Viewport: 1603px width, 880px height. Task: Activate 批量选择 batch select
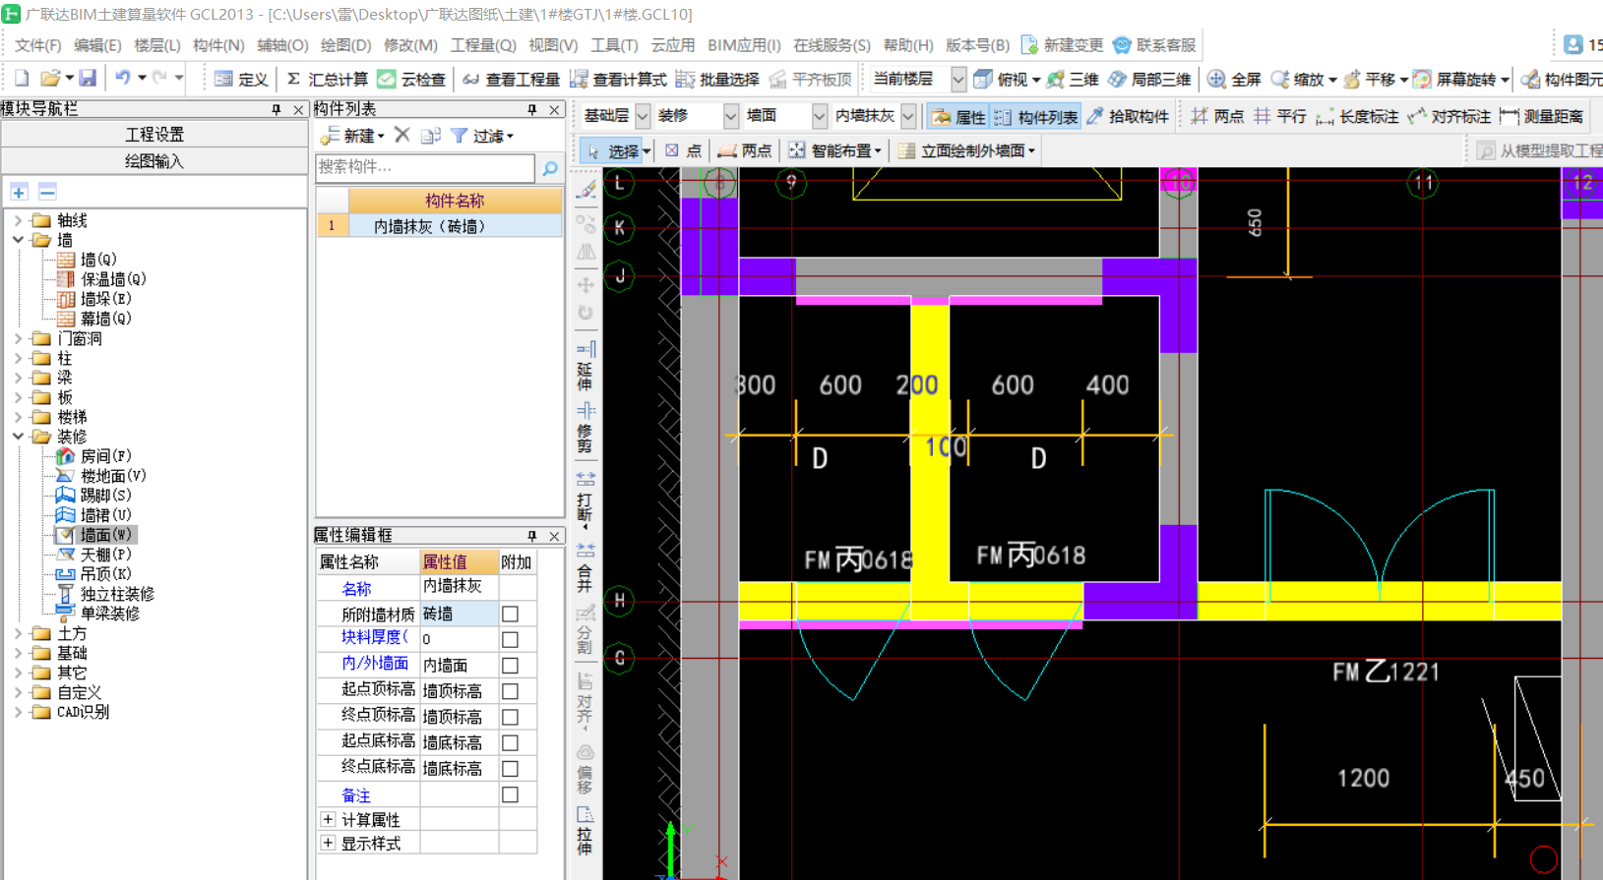point(717,80)
